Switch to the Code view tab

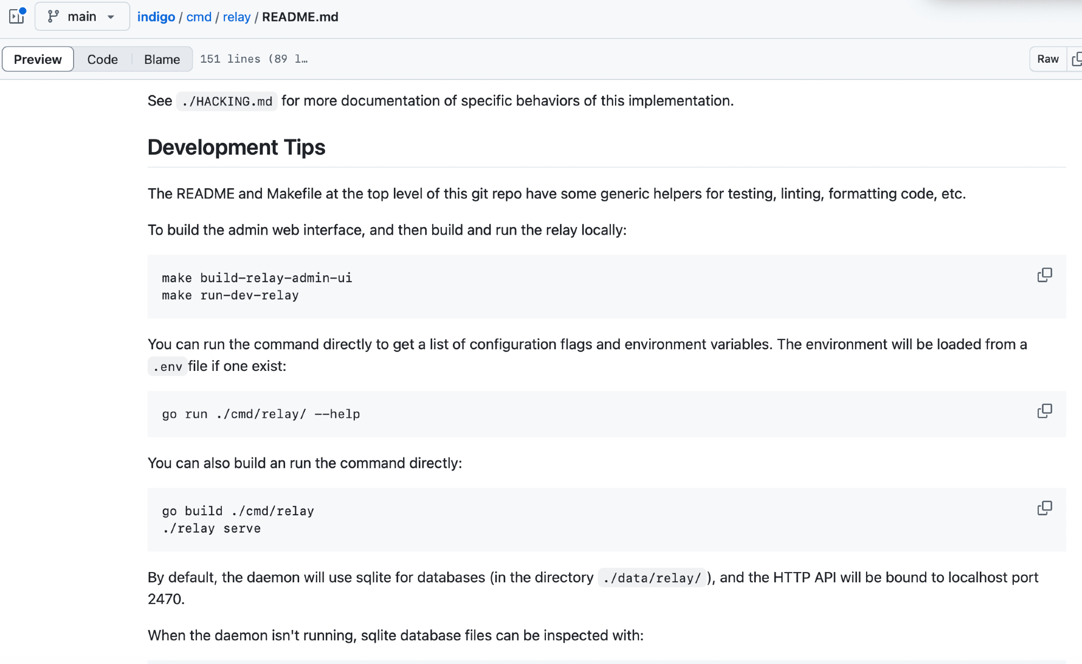click(102, 59)
